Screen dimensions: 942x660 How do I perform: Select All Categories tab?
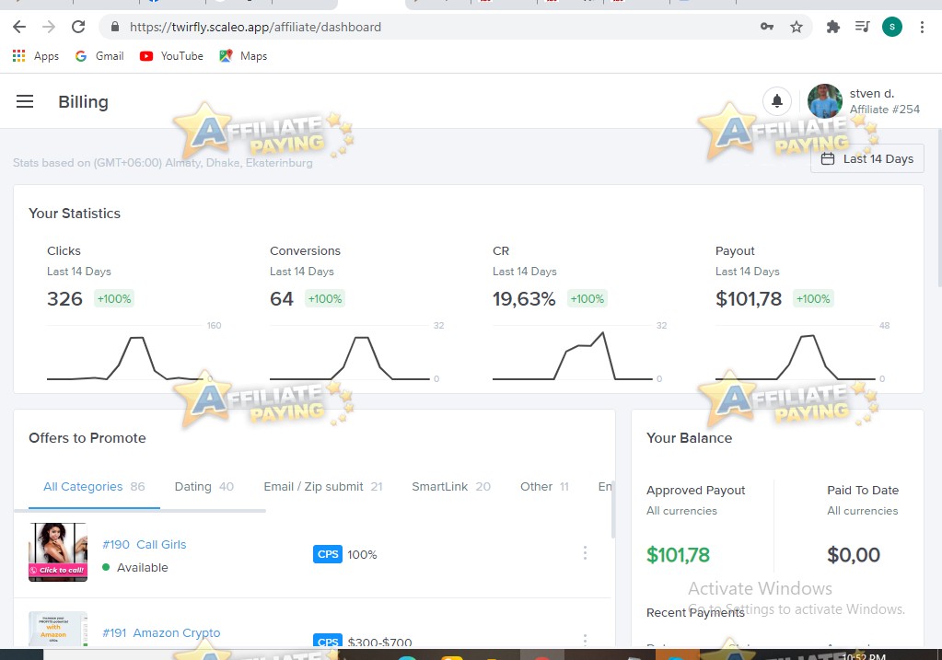pos(94,486)
